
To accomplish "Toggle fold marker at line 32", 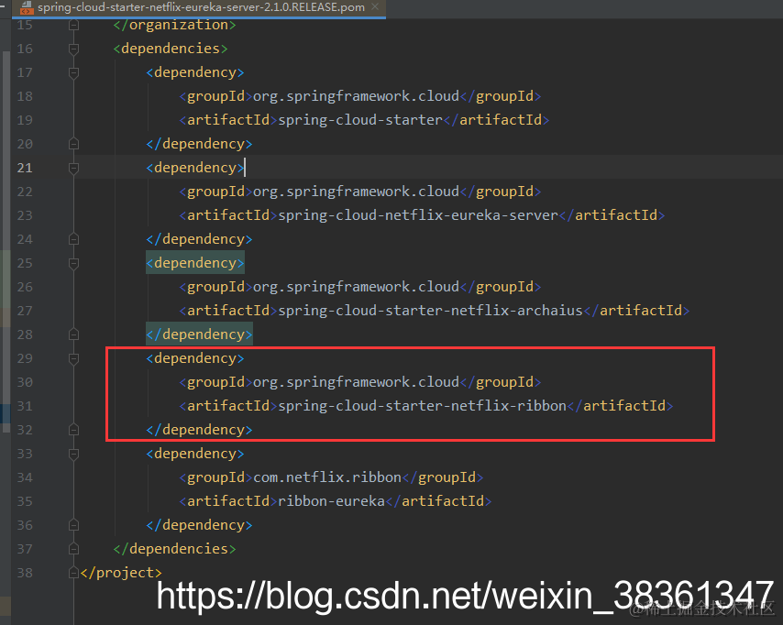I will (x=73, y=431).
